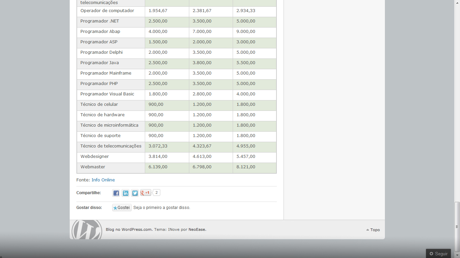Click the value 9.000,00 in Abap row

[246, 32]
